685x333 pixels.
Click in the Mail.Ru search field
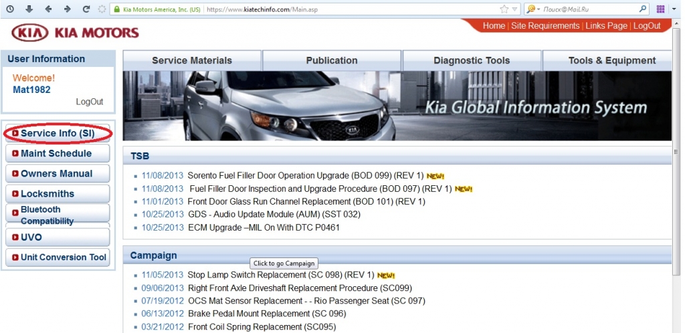click(x=589, y=9)
